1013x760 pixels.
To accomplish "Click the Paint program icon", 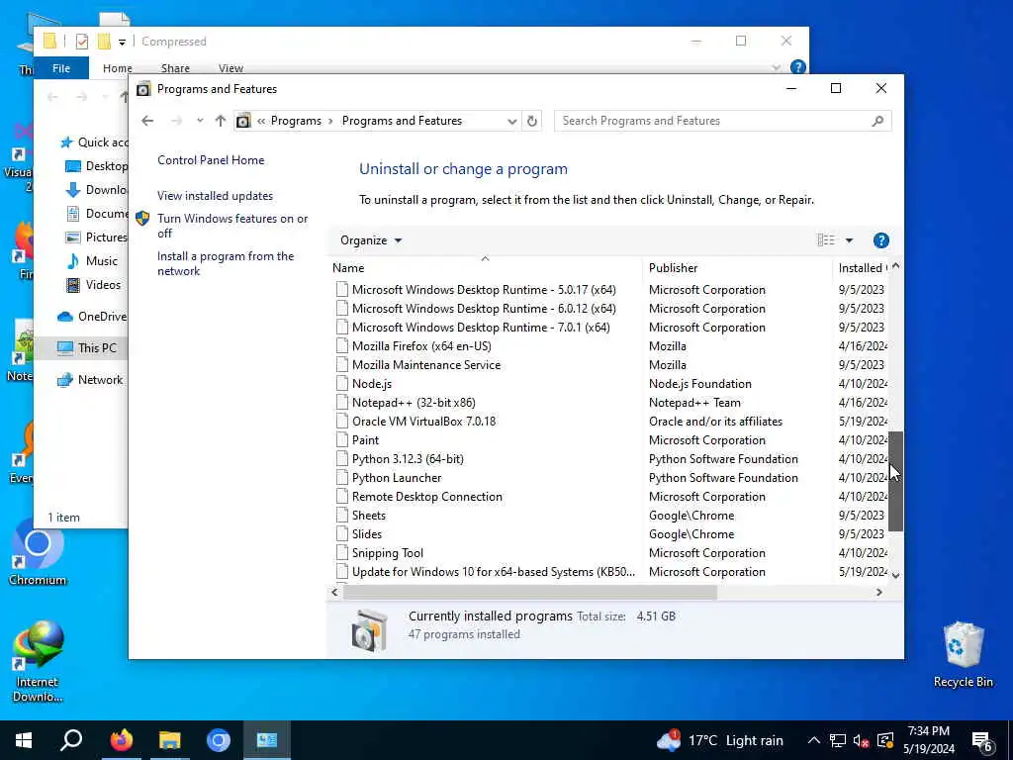I will click(x=341, y=440).
